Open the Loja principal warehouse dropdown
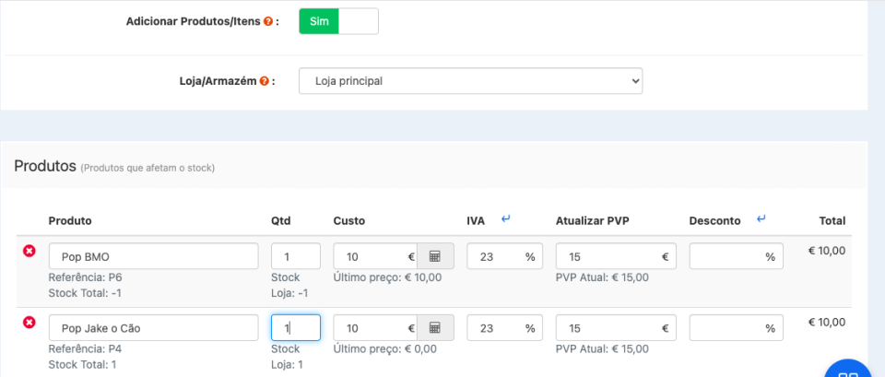 click(x=470, y=81)
